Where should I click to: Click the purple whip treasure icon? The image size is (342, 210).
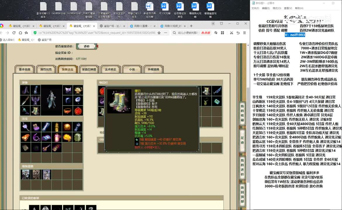pyautogui.click(x=36, y=137)
